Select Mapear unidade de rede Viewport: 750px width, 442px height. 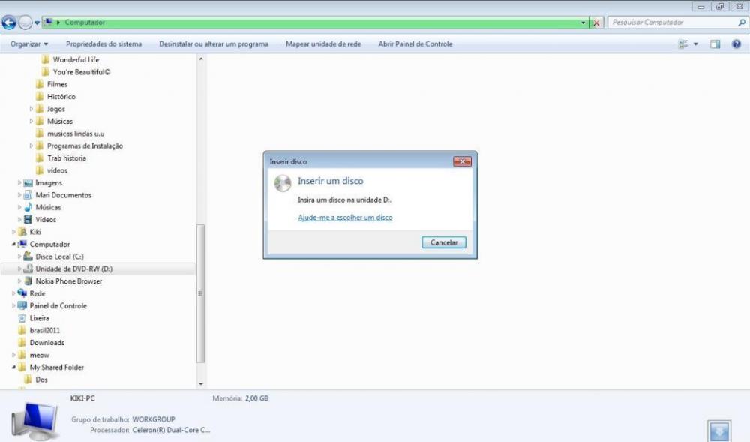tap(323, 44)
